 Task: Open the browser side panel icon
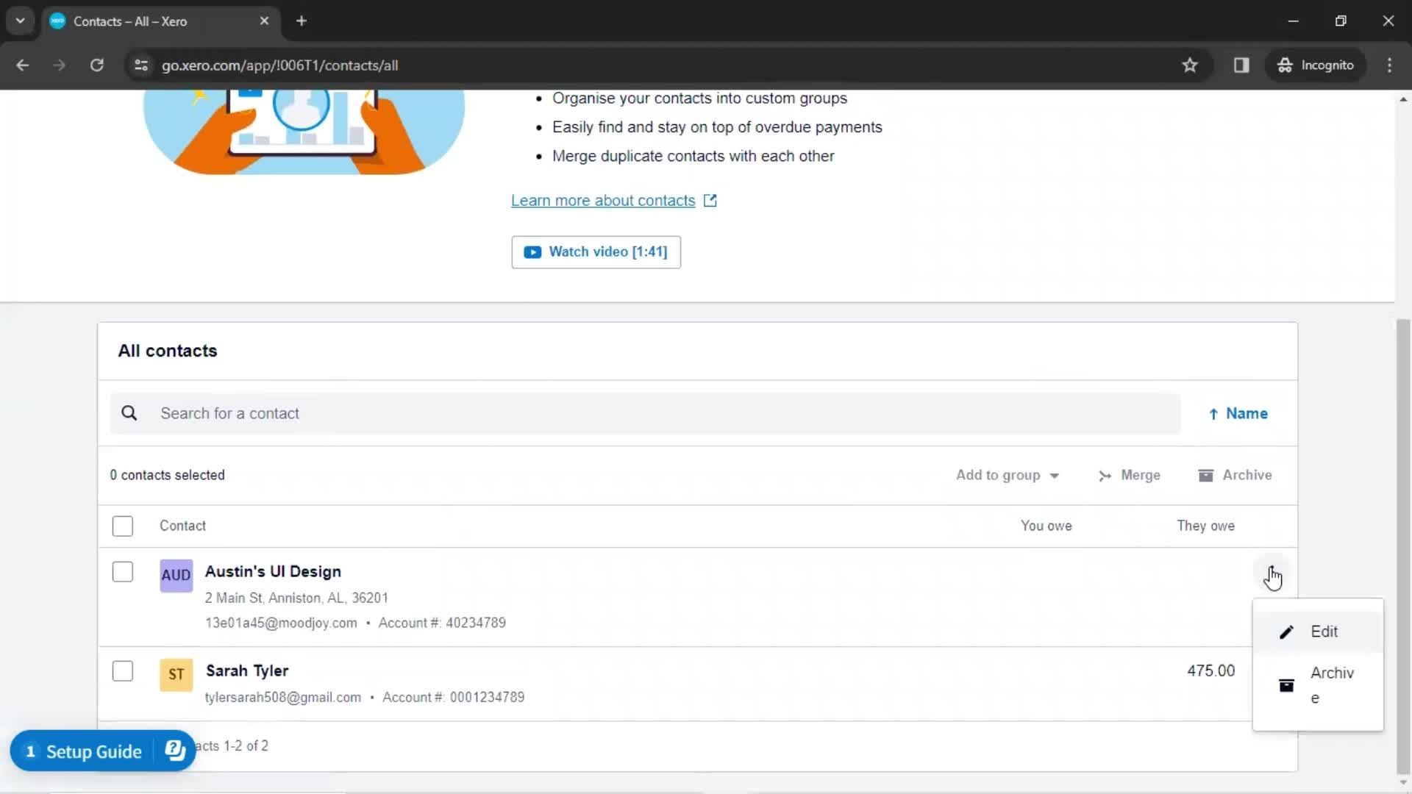point(1241,65)
